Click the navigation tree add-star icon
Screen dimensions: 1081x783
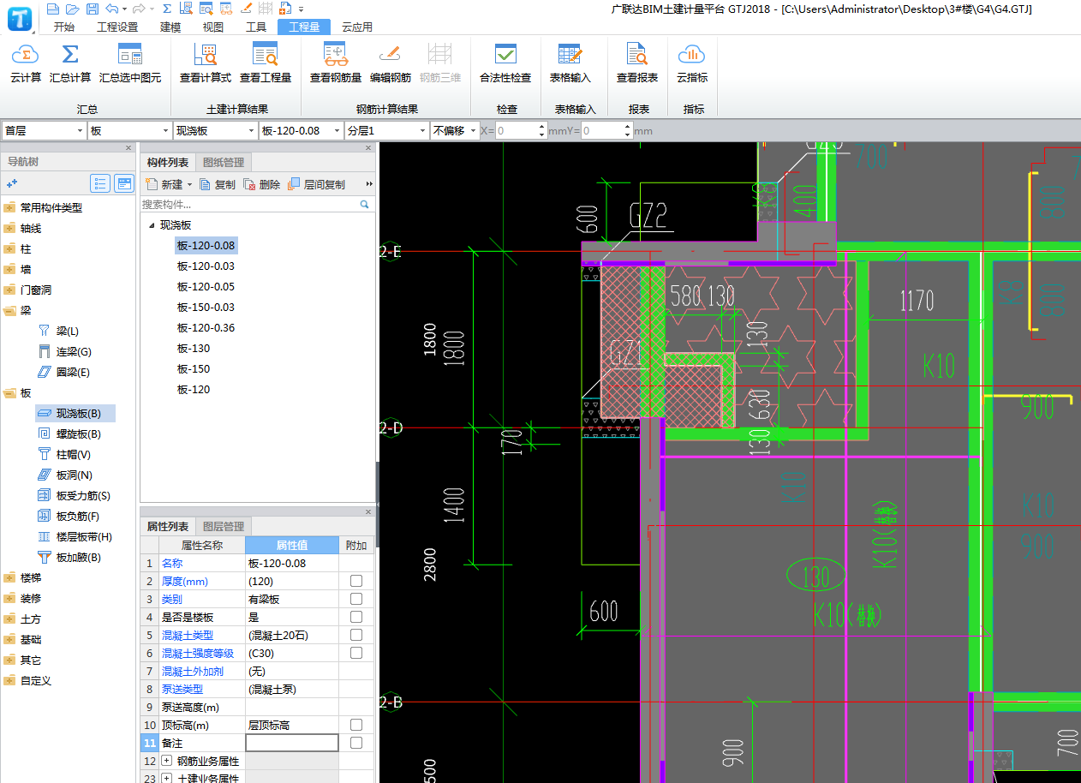coord(12,183)
